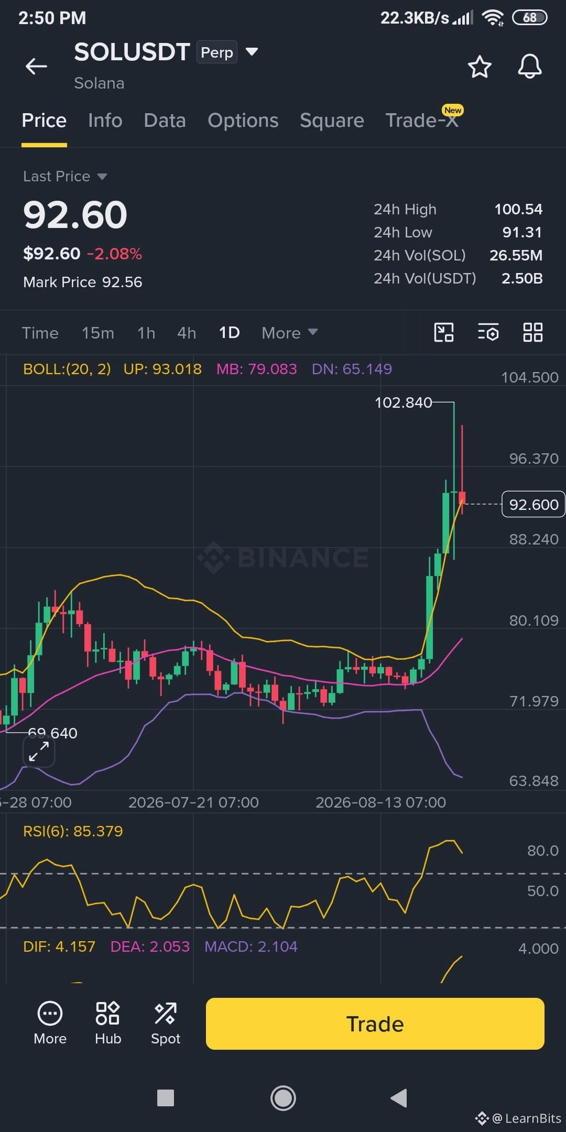Select the 1D chart interval
Viewport: 566px width, 1132px height.
tap(229, 333)
